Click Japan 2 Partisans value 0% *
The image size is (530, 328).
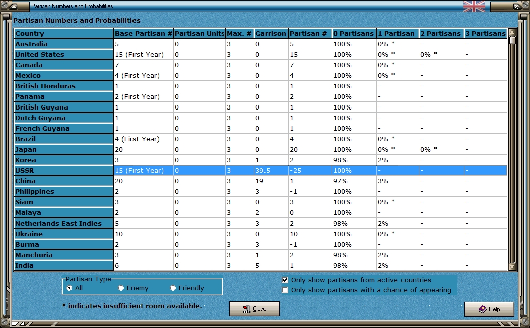pyautogui.click(x=429, y=150)
